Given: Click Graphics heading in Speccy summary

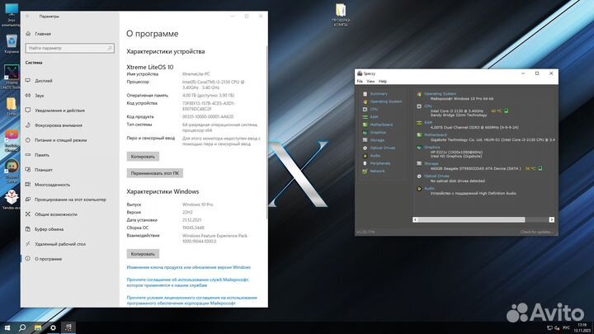Looking at the screenshot, I should coord(431,147).
